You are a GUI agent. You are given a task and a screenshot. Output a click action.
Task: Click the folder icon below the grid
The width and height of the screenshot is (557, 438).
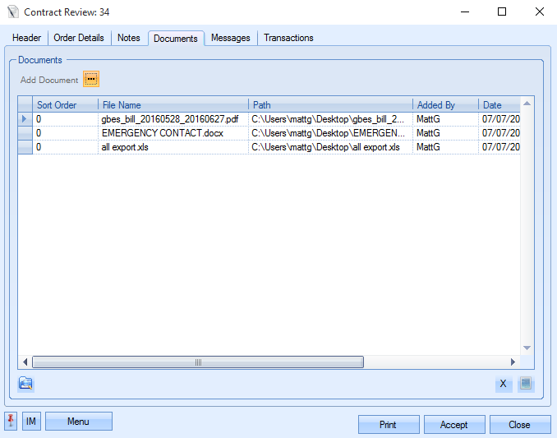coord(25,383)
